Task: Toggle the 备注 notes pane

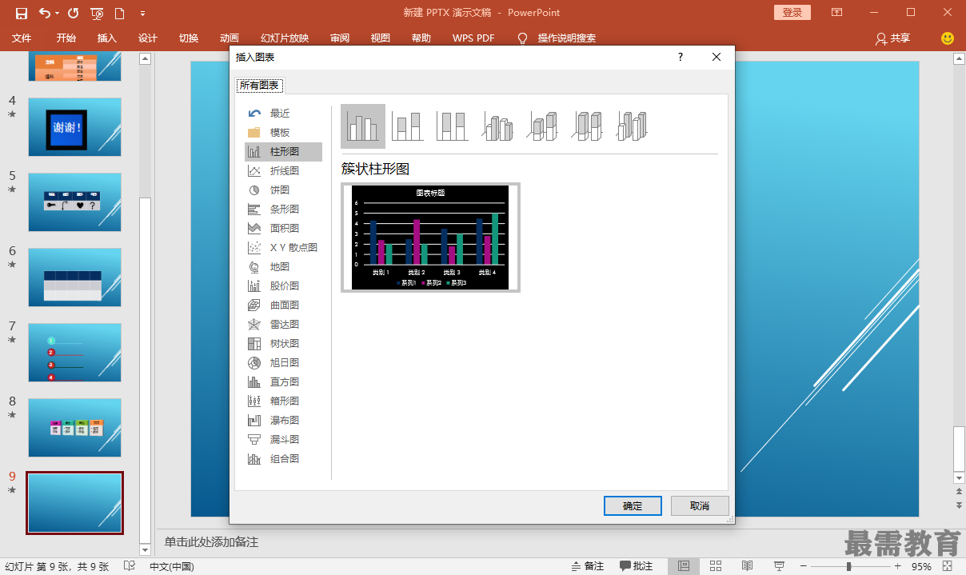Action: (x=588, y=566)
